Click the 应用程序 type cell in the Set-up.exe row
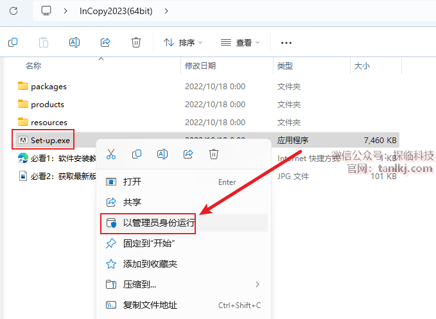436x319 pixels. point(293,141)
